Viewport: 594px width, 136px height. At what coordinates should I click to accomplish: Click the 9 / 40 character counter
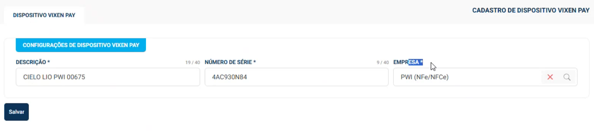coord(382,62)
